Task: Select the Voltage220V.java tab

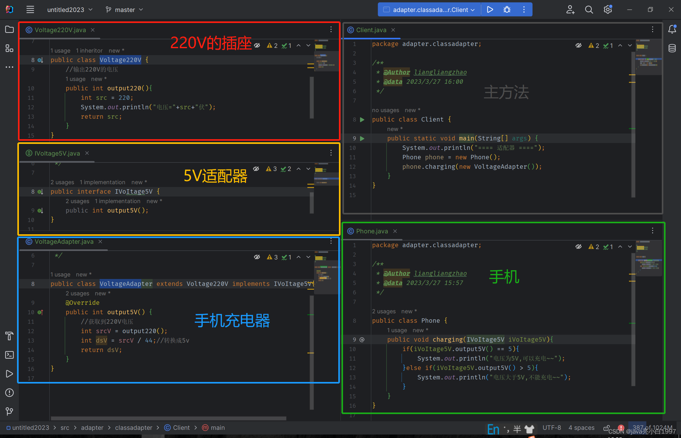Action: [x=60, y=30]
